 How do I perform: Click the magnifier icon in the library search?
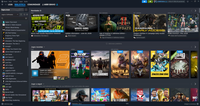pos(2,18)
